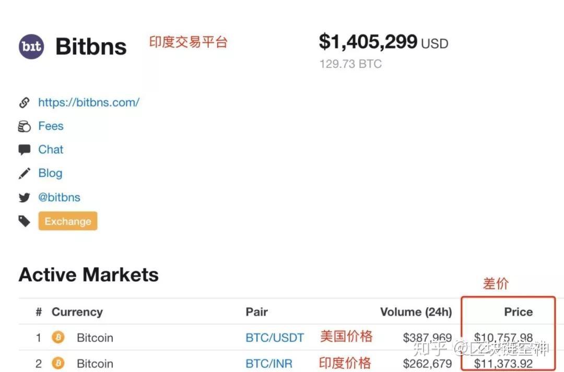Click the orange Exchange tag button
564x372 pixels.
coord(68,221)
